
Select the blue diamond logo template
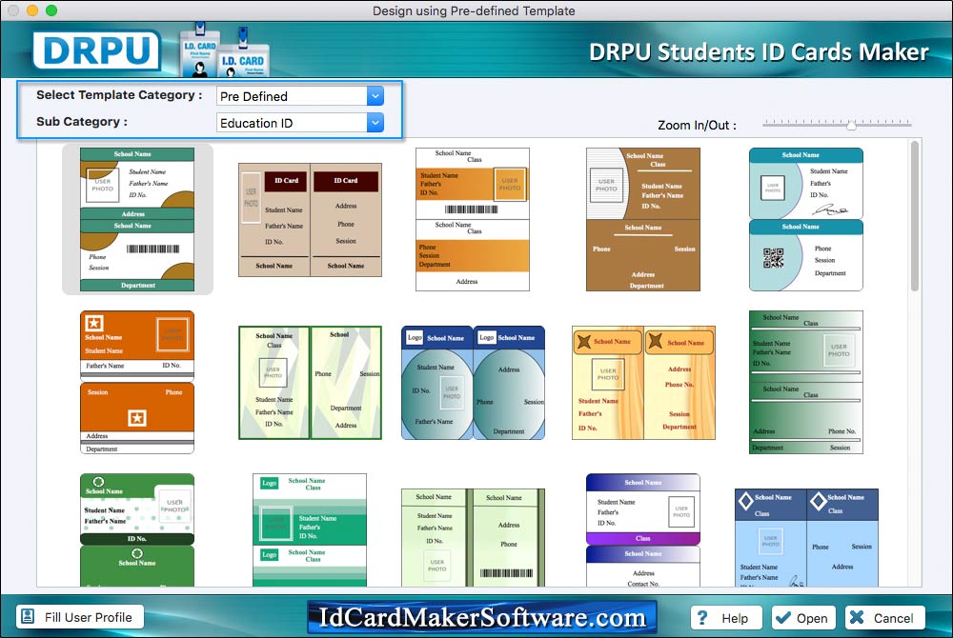coord(806,537)
